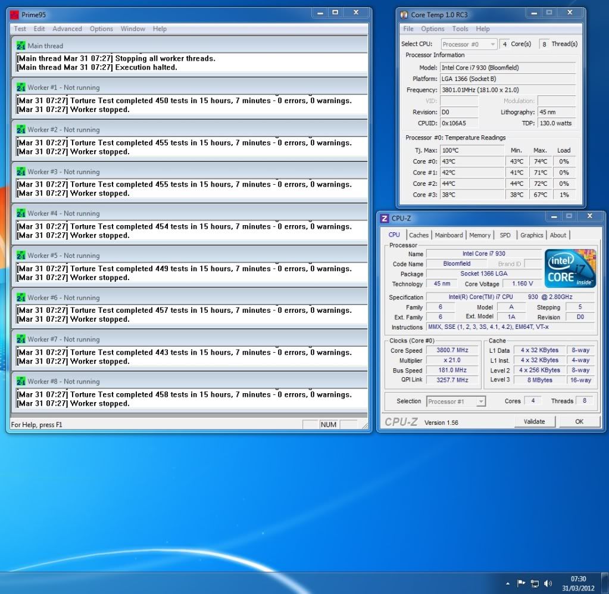Click the NUM indicator in Prime95 status bar

click(x=328, y=424)
